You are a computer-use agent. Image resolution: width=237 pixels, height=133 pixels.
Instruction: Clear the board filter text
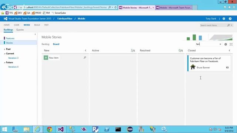220,44
